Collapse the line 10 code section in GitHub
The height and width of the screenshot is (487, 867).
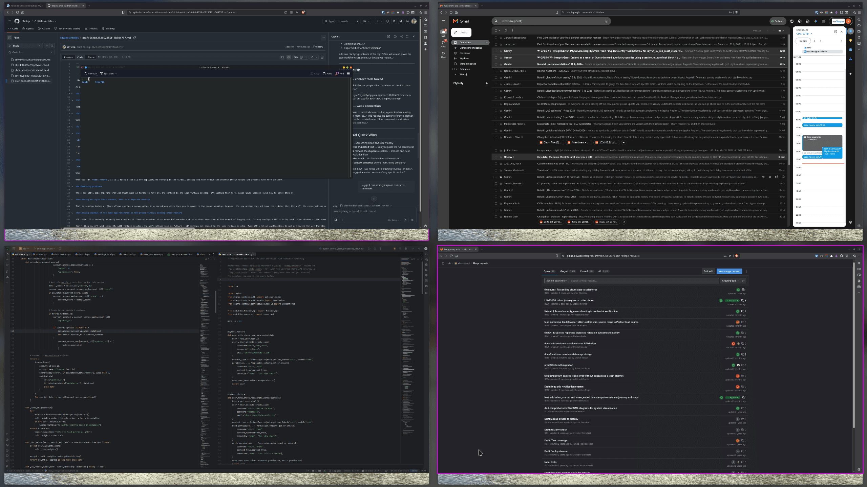click(72, 94)
